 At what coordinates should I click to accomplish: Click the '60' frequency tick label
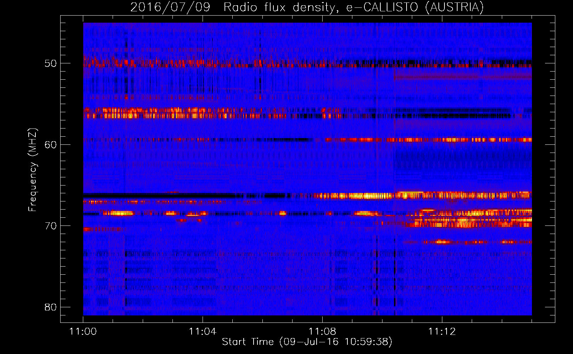coord(51,145)
